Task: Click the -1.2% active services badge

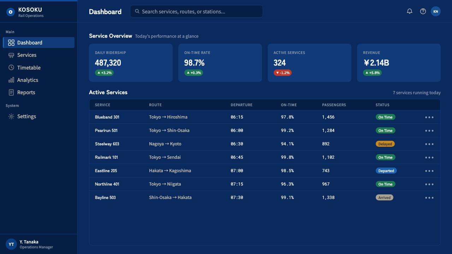Action: [x=282, y=73]
